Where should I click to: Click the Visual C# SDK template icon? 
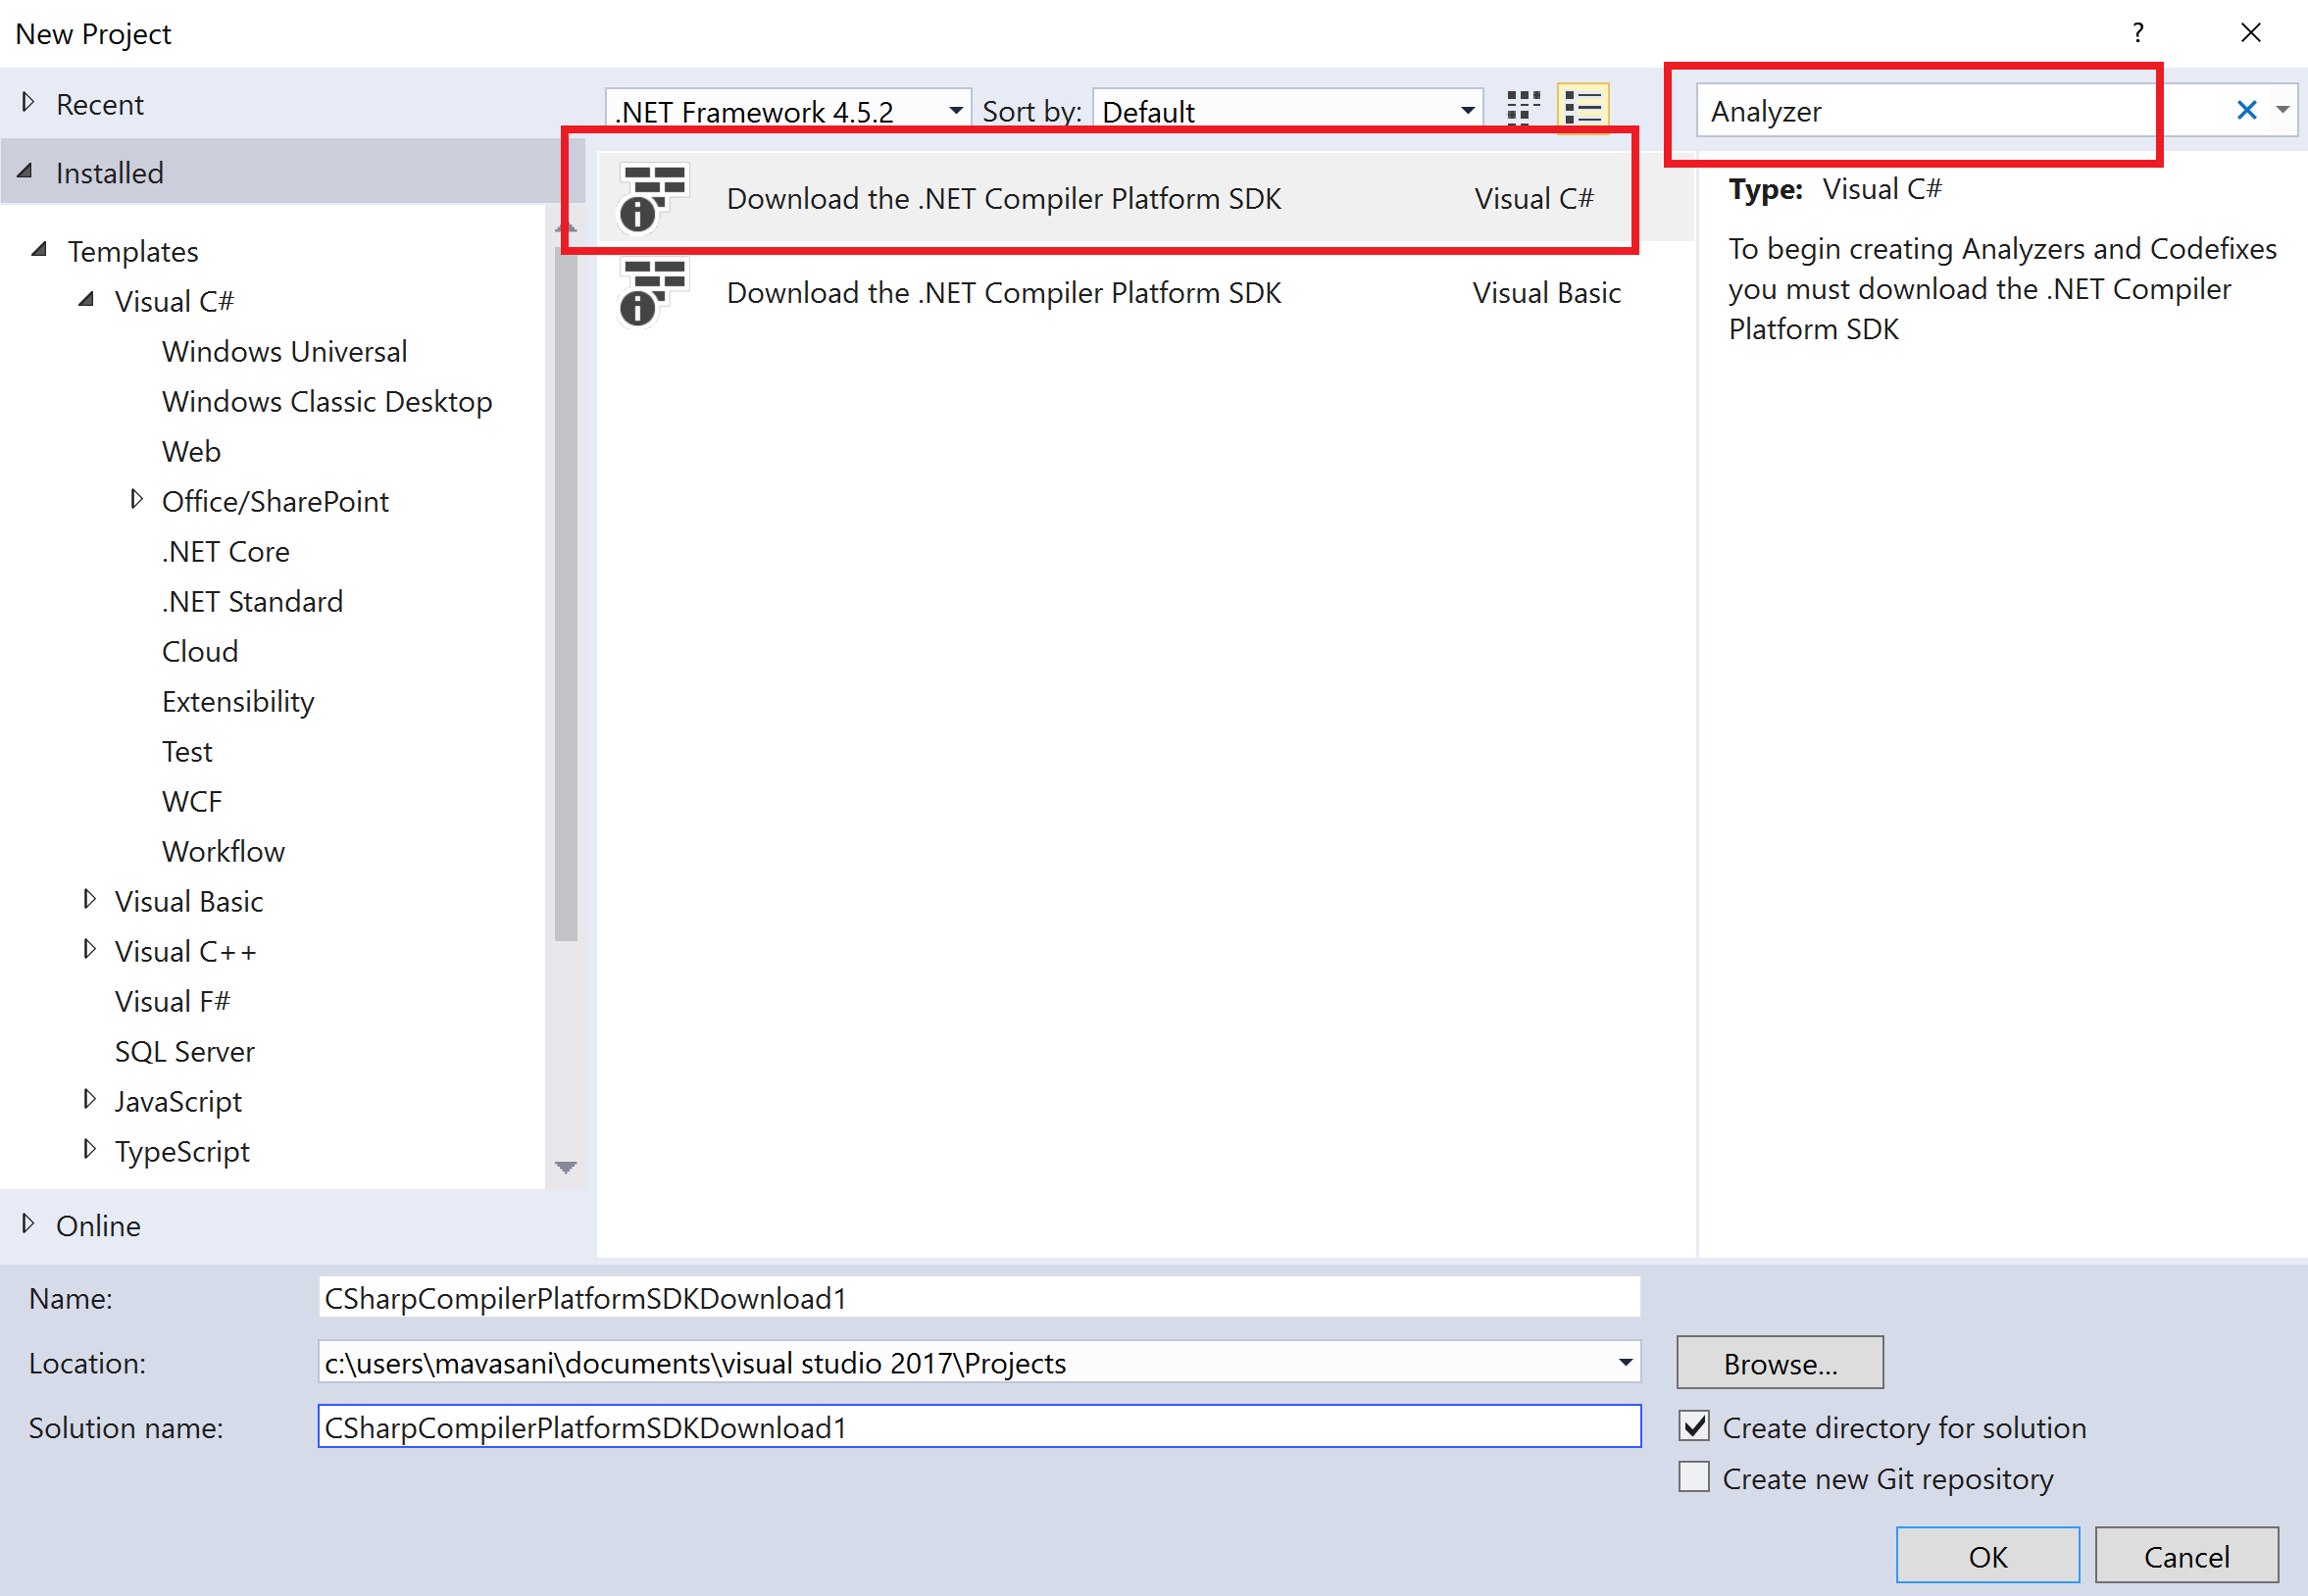tap(653, 198)
